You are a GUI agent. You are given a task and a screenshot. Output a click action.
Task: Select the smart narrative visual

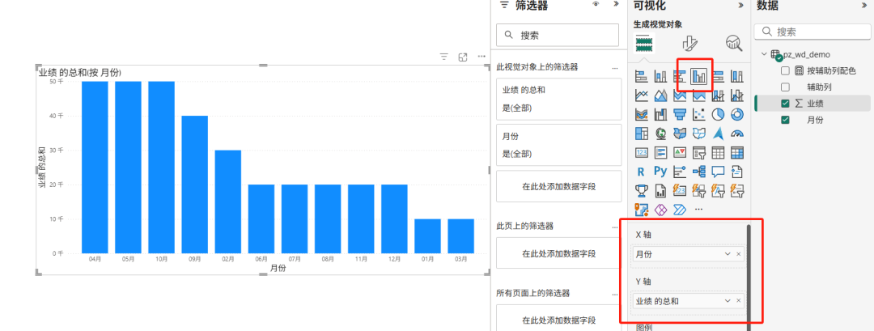[x=737, y=172]
